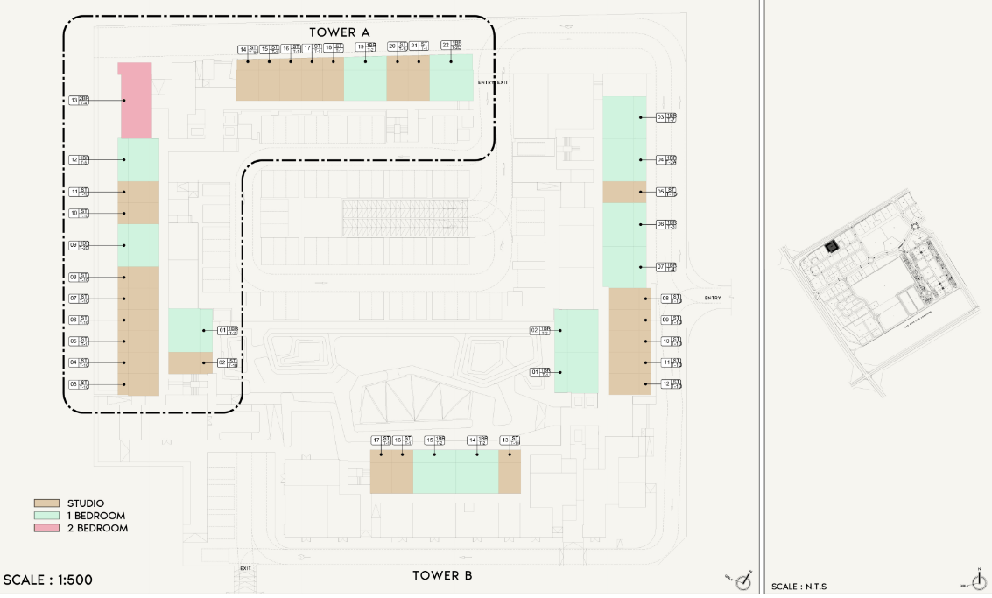Click the 1 Bedroom legend color swatch
The height and width of the screenshot is (598, 992).
tap(46, 516)
